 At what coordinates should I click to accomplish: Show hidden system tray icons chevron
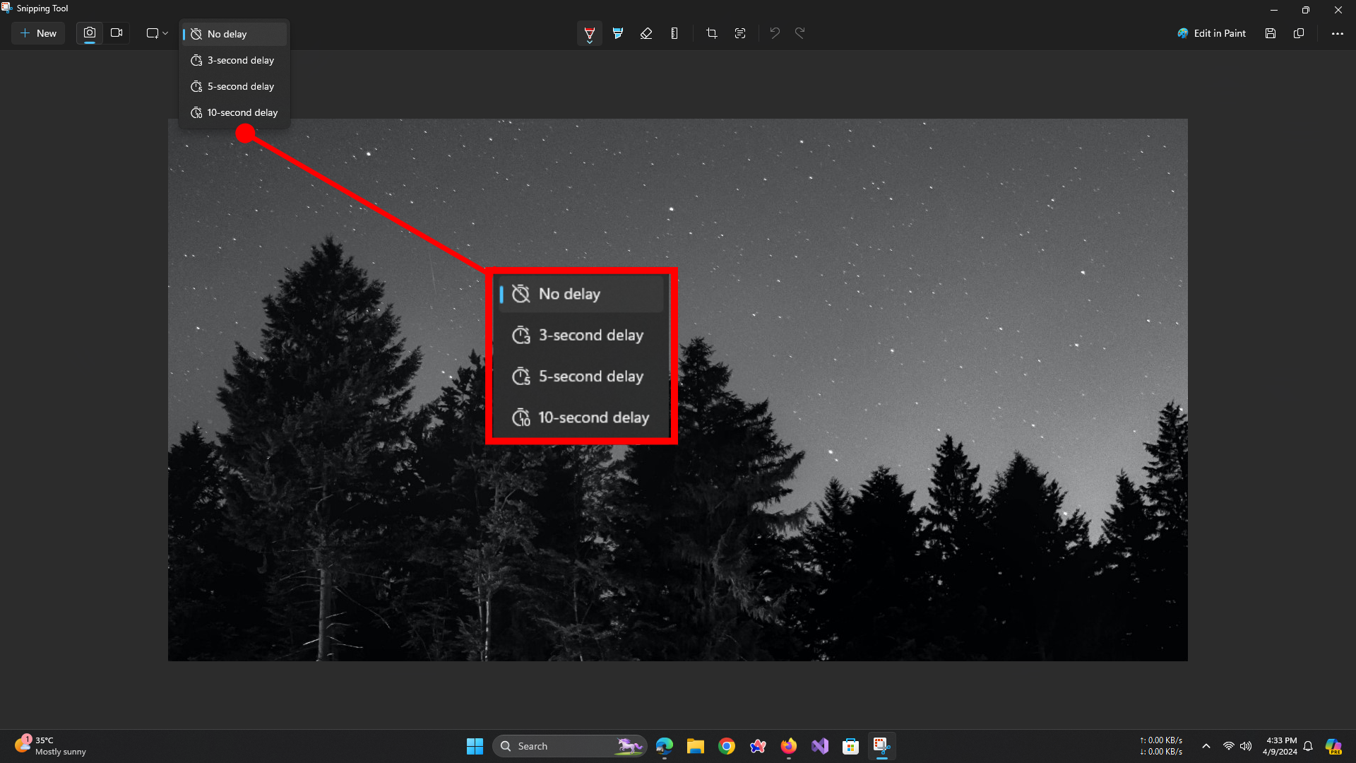click(1206, 746)
